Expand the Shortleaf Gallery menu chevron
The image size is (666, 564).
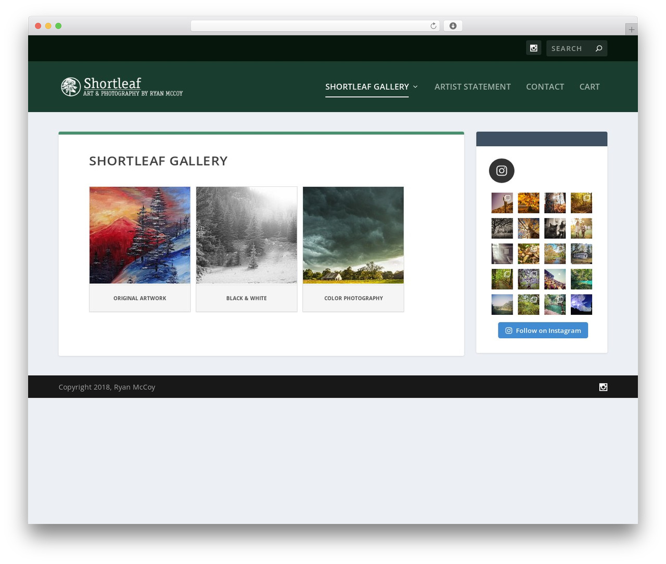415,87
